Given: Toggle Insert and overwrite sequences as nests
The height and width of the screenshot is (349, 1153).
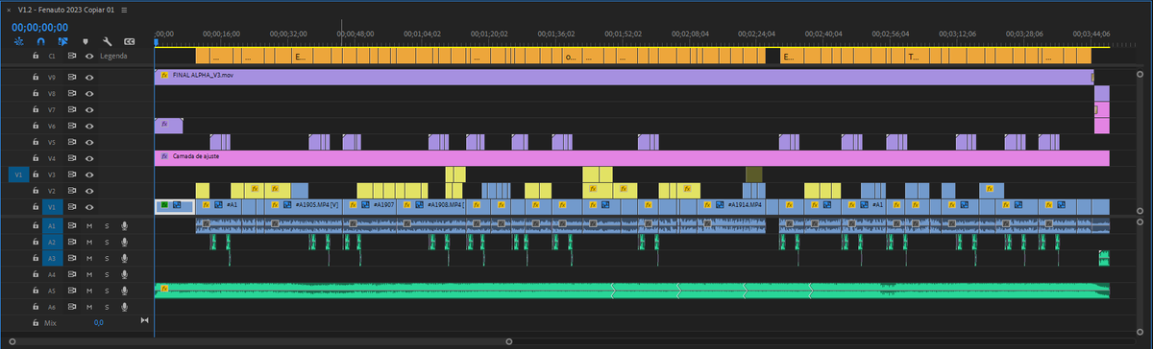Looking at the screenshot, I should (19, 42).
